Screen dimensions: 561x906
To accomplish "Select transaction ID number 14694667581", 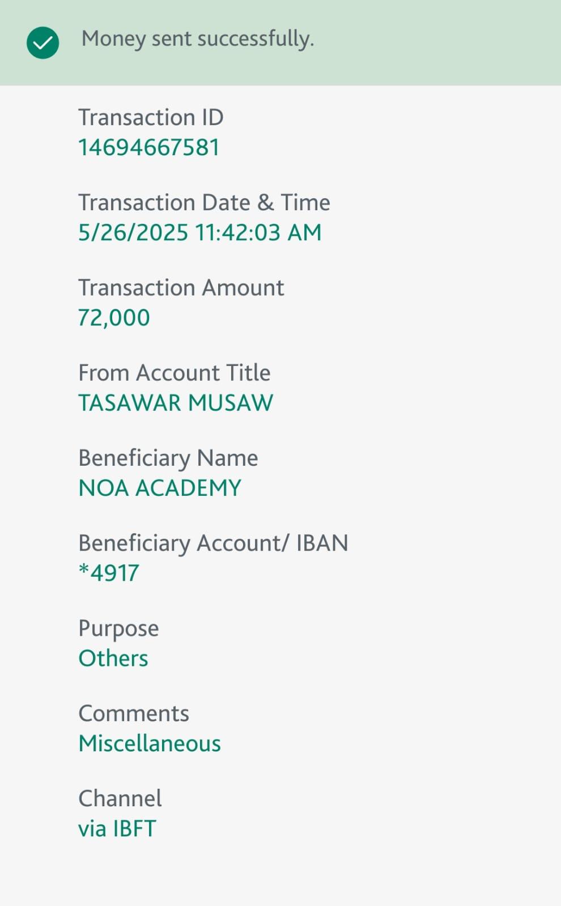I will point(148,147).
